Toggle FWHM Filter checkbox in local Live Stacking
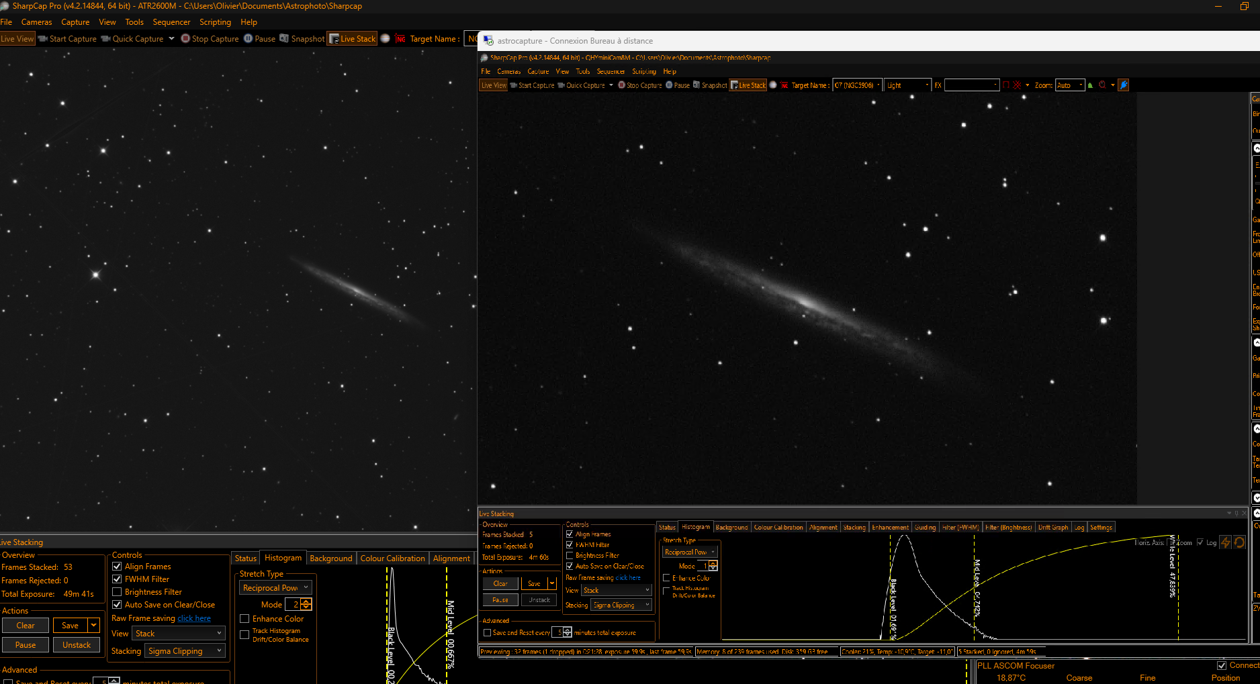The image size is (1260, 684). (x=117, y=579)
